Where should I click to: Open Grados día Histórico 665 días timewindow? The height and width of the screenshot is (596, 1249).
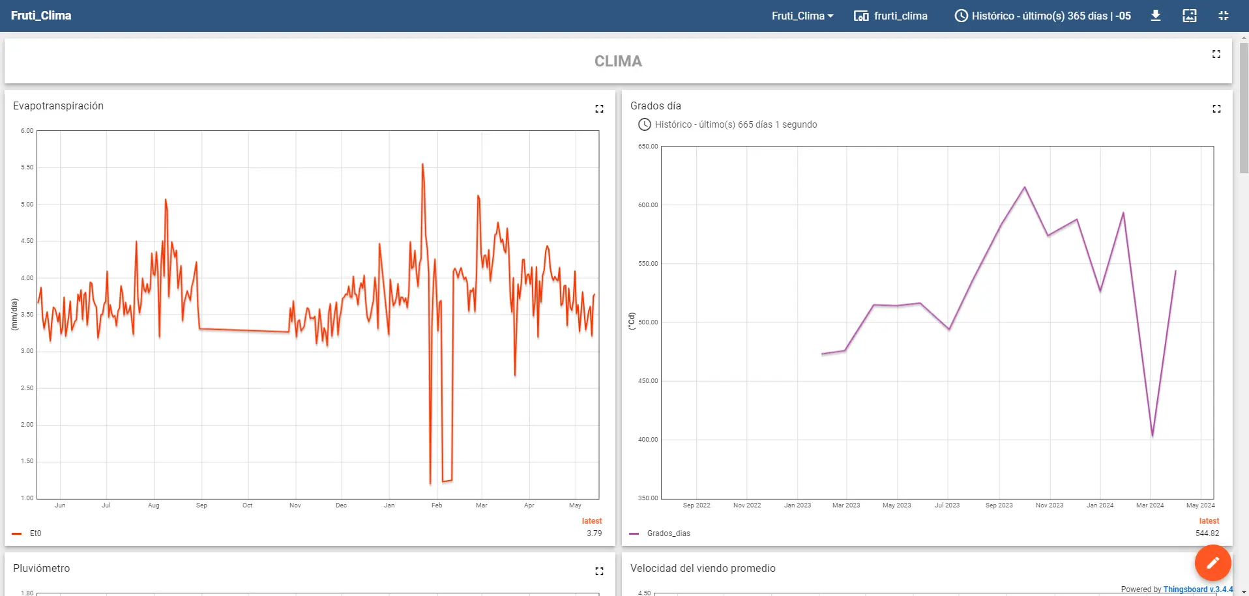pyautogui.click(x=735, y=124)
